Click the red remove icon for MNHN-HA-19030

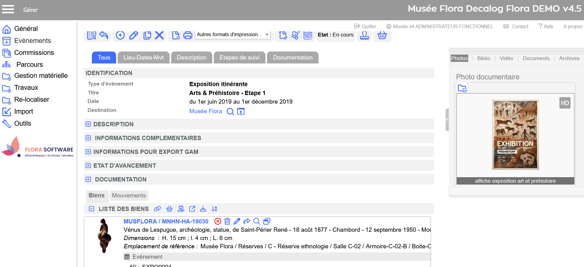[x=218, y=221]
